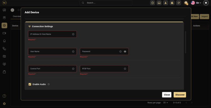
Task: Click info icon in User Name field
Action: [73, 51]
